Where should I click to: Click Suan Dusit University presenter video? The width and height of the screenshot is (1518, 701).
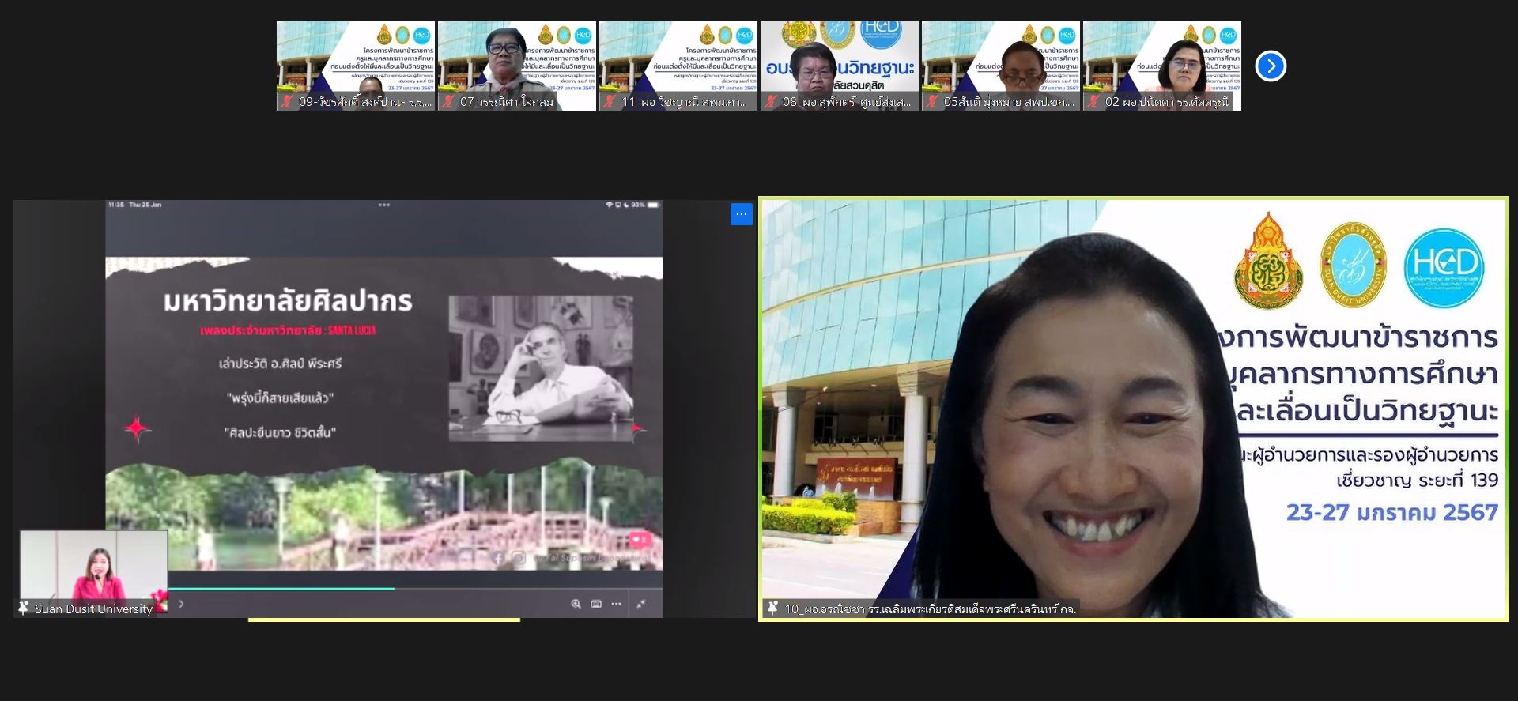click(93, 565)
